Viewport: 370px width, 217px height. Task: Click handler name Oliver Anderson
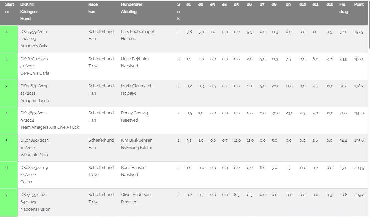coord(136,195)
